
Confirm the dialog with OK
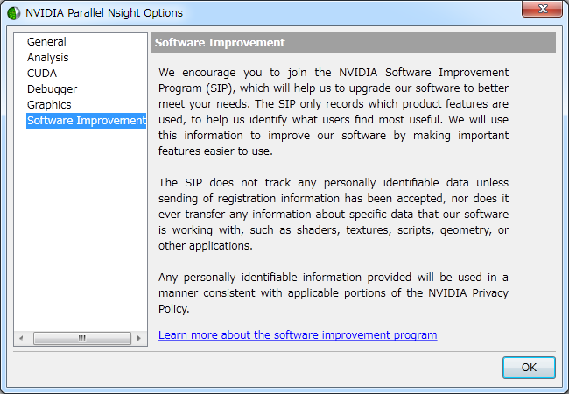click(528, 368)
